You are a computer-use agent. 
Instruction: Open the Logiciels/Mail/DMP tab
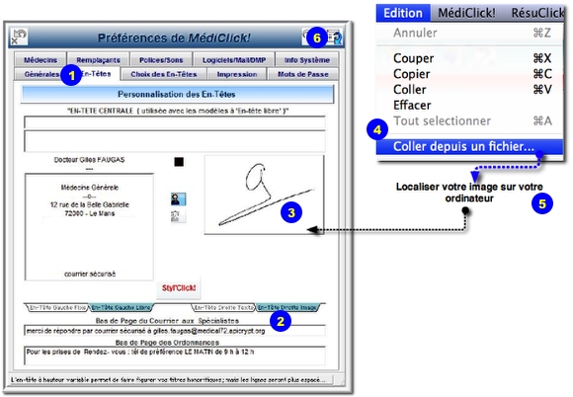coord(234,60)
